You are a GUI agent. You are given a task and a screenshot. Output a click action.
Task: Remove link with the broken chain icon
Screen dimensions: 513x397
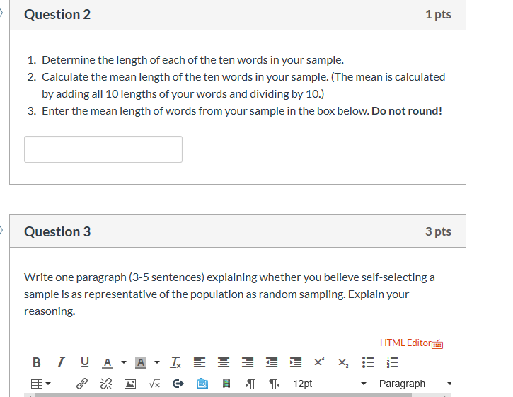pyautogui.click(x=106, y=384)
